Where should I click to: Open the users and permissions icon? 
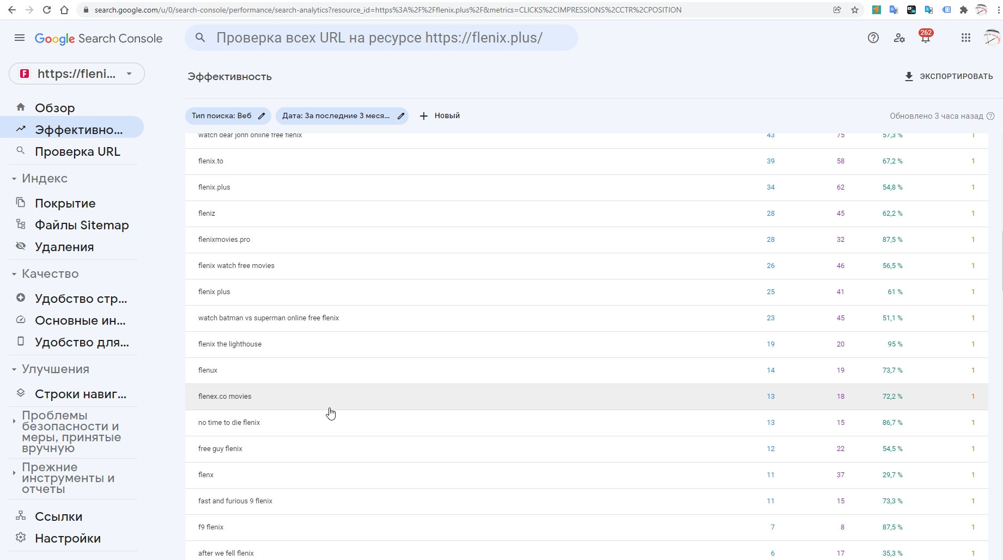pos(899,38)
